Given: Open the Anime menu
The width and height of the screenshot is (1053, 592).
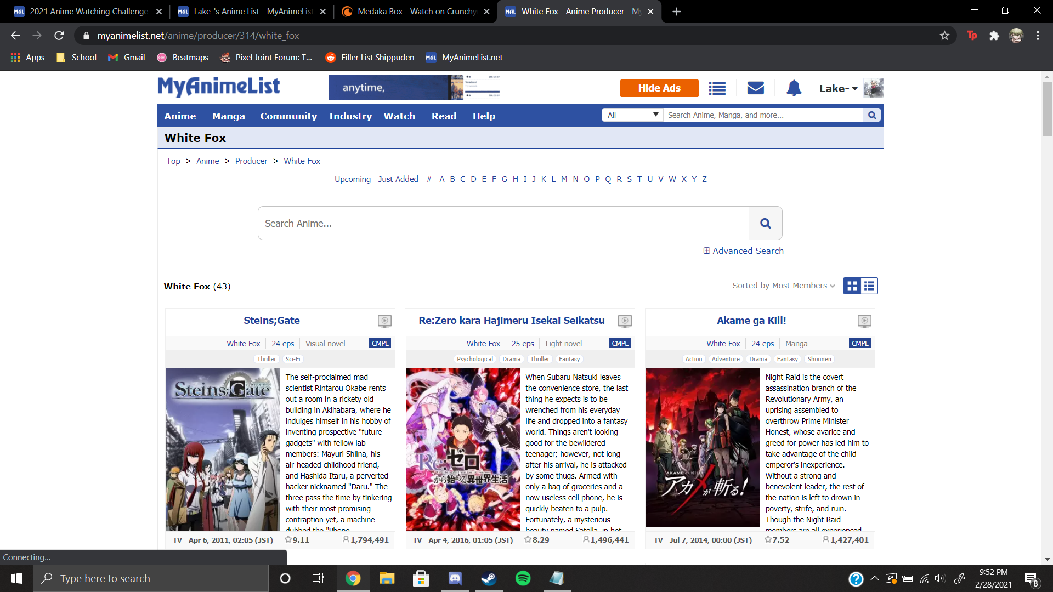Looking at the screenshot, I should [180, 116].
